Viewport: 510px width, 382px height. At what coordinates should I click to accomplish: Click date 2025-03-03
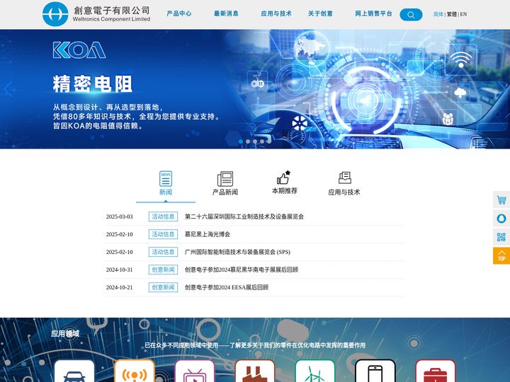click(x=120, y=216)
